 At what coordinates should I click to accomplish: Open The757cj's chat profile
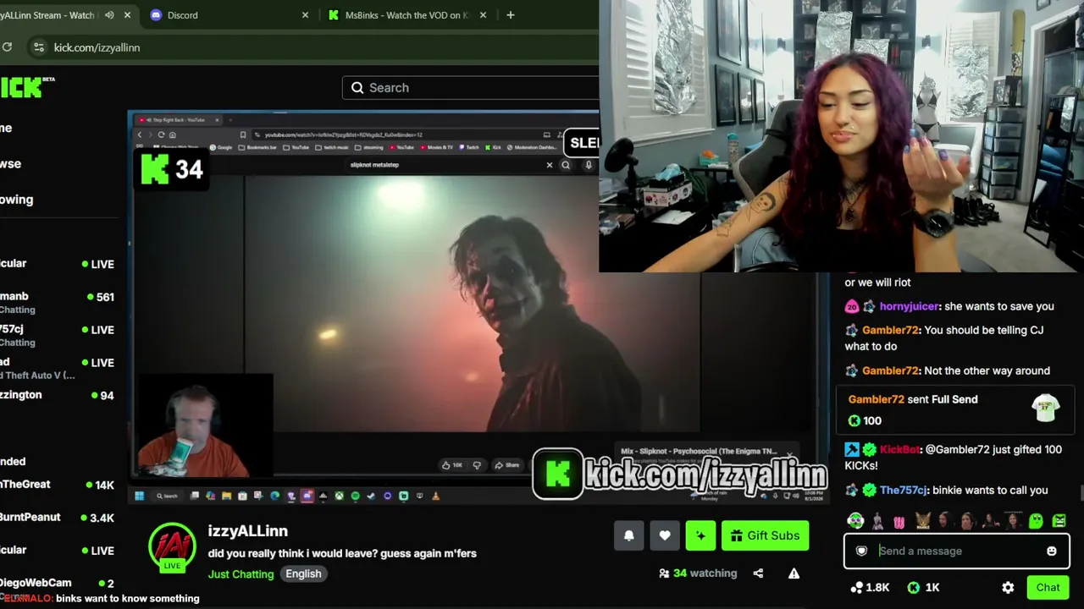tap(904, 491)
